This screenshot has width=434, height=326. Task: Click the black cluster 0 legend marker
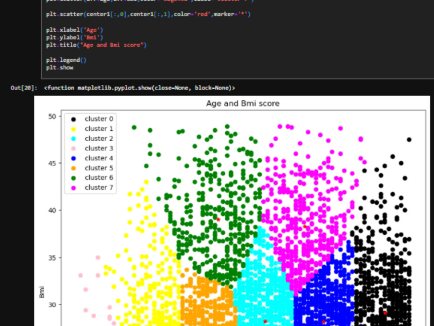click(73, 120)
